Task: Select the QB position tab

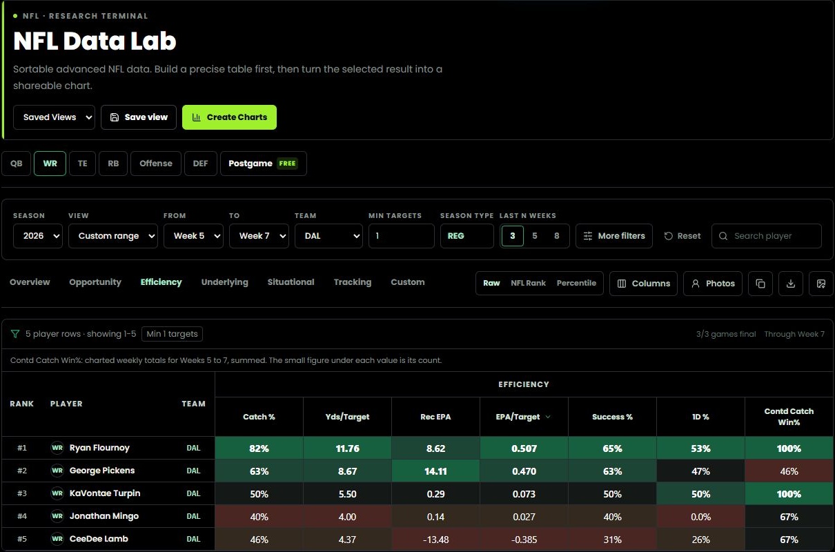Action: tap(16, 164)
